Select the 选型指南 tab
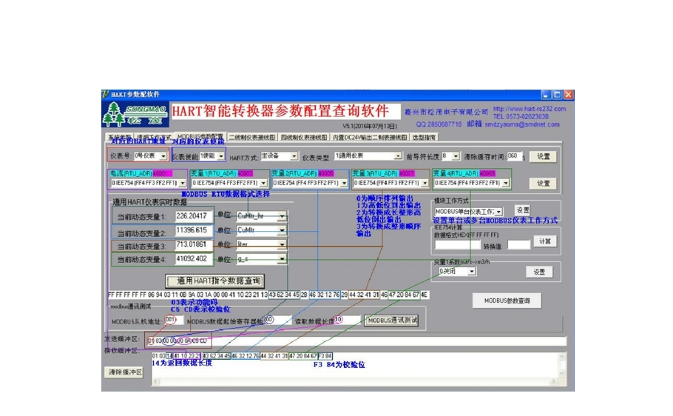 coord(424,138)
